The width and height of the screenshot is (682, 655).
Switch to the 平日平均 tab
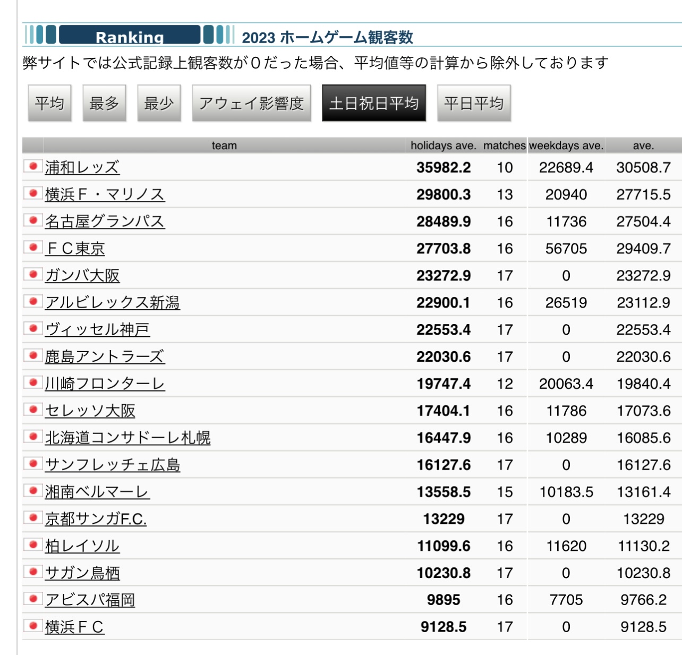point(473,103)
